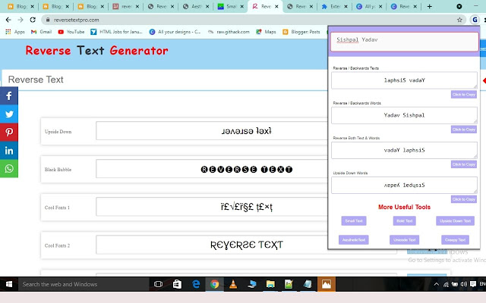The image size is (486, 303).
Task: Click the Reverse Text Generator site logo
Action: (96, 51)
